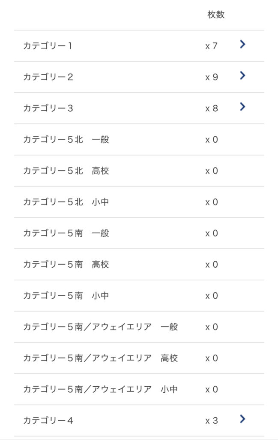Click the x 9 ticket count
Screen dimensions: 278x440
(x=212, y=77)
